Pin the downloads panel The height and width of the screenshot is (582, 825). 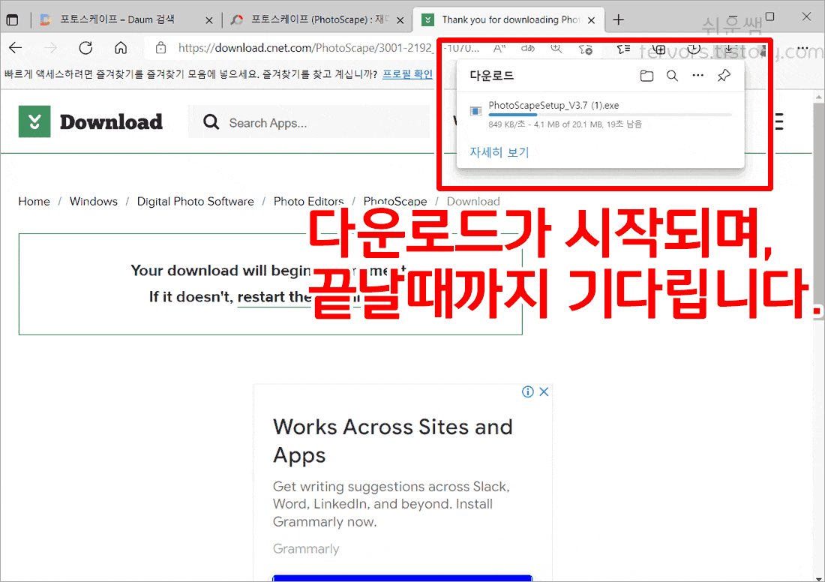pyautogui.click(x=724, y=76)
